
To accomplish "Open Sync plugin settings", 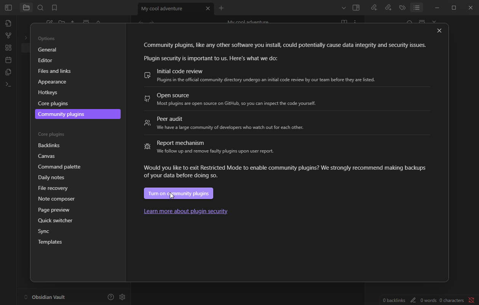I will (x=78, y=231).
